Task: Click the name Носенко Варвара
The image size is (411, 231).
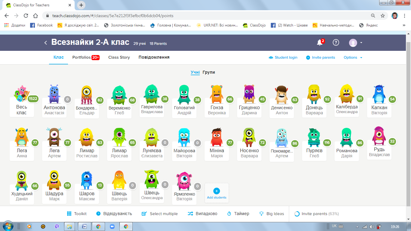Action: [x=249, y=153]
